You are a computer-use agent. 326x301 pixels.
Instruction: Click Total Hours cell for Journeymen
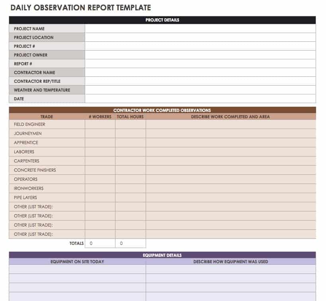point(131,134)
